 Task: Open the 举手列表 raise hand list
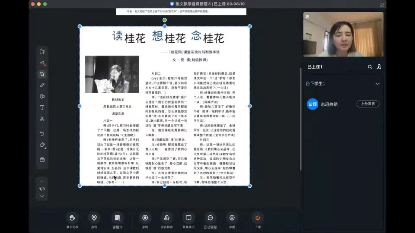pyautogui.click(x=72, y=220)
